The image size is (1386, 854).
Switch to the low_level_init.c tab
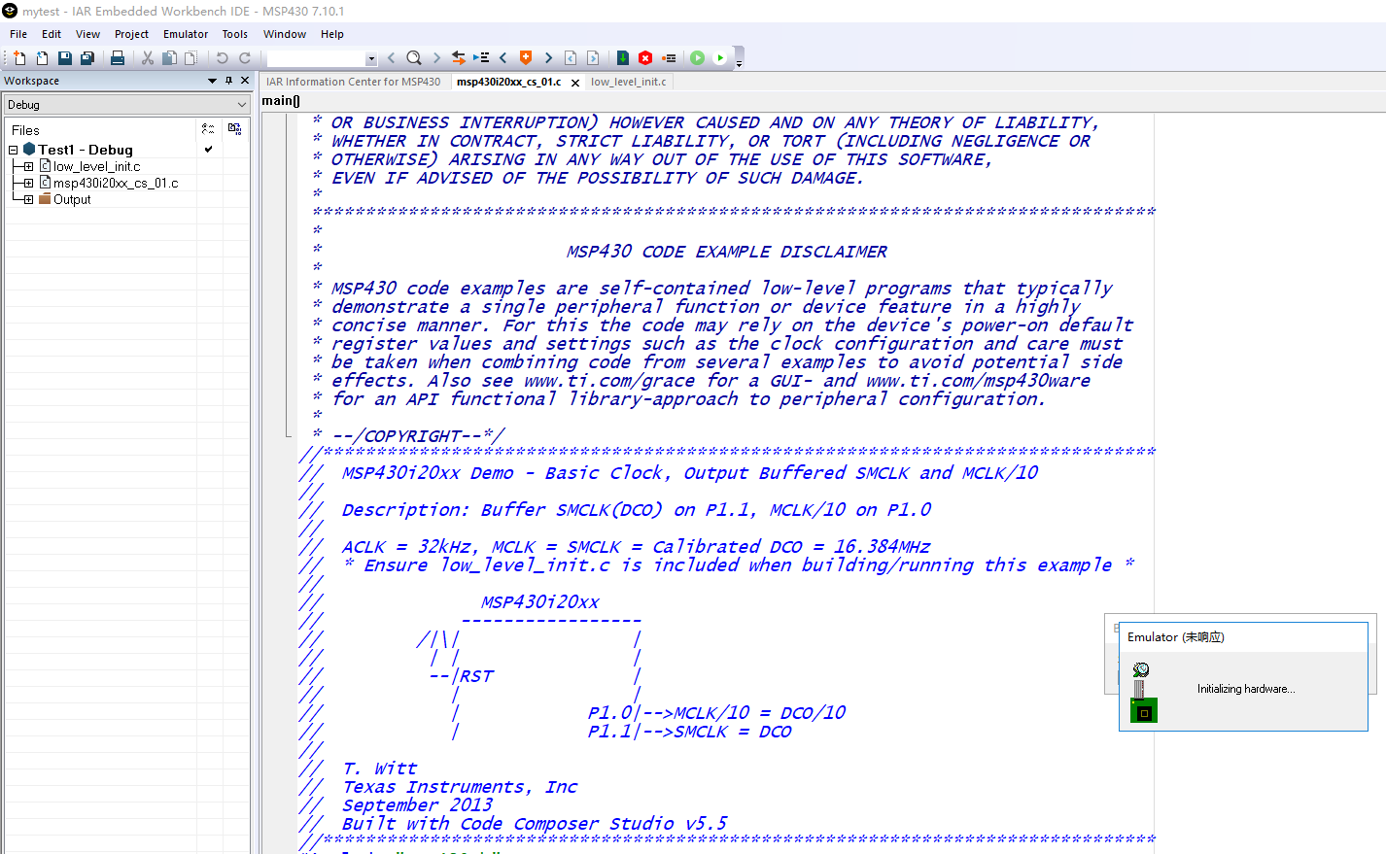click(628, 82)
